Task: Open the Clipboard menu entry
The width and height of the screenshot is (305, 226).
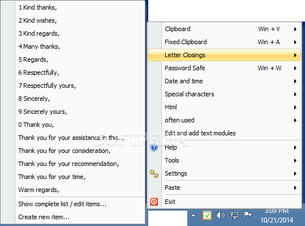Action: pos(224,29)
